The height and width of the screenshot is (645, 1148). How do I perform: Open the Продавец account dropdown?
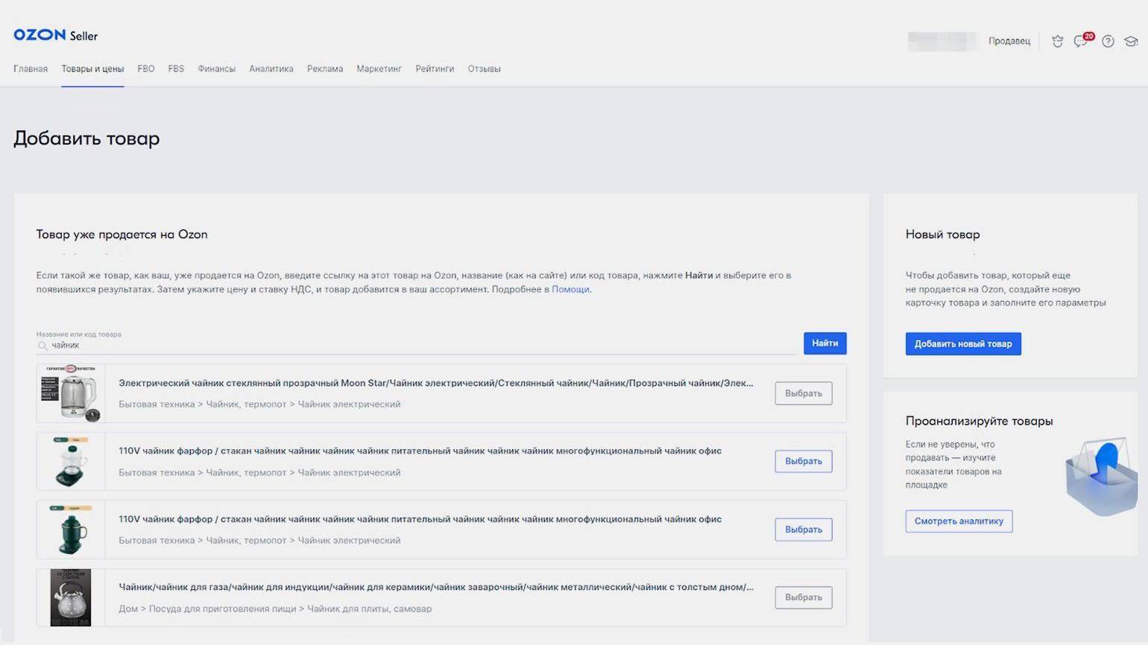click(x=1009, y=42)
